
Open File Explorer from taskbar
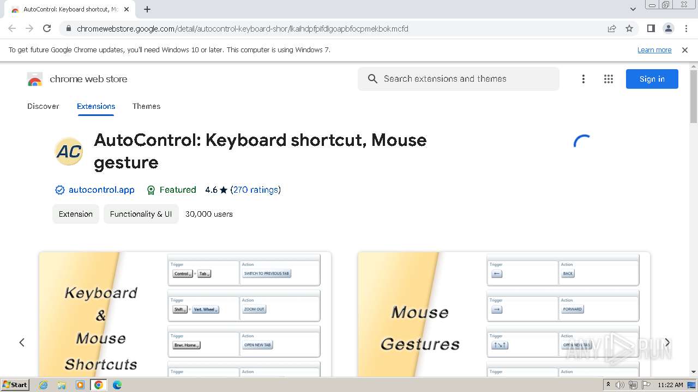62,385
